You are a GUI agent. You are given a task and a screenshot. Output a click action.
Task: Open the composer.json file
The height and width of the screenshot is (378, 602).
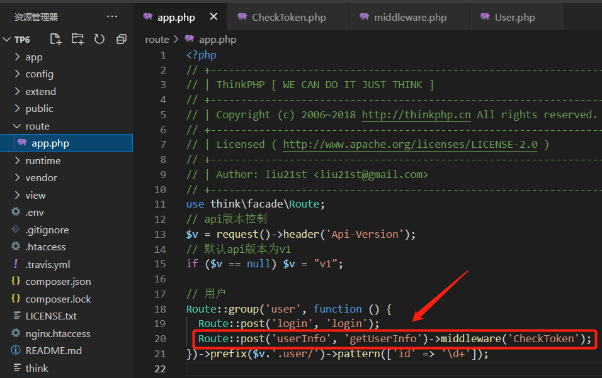pyautogui.click(x=58, y=281)
